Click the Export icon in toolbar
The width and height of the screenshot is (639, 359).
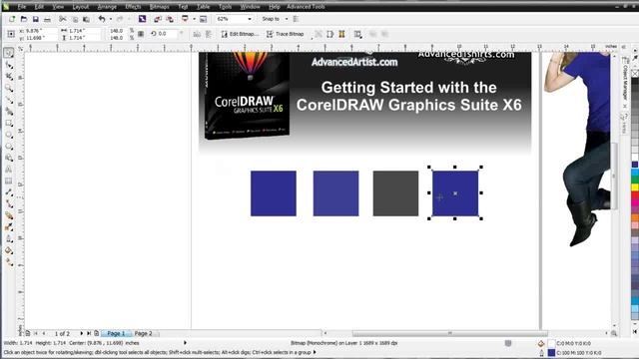coord(170,19)
